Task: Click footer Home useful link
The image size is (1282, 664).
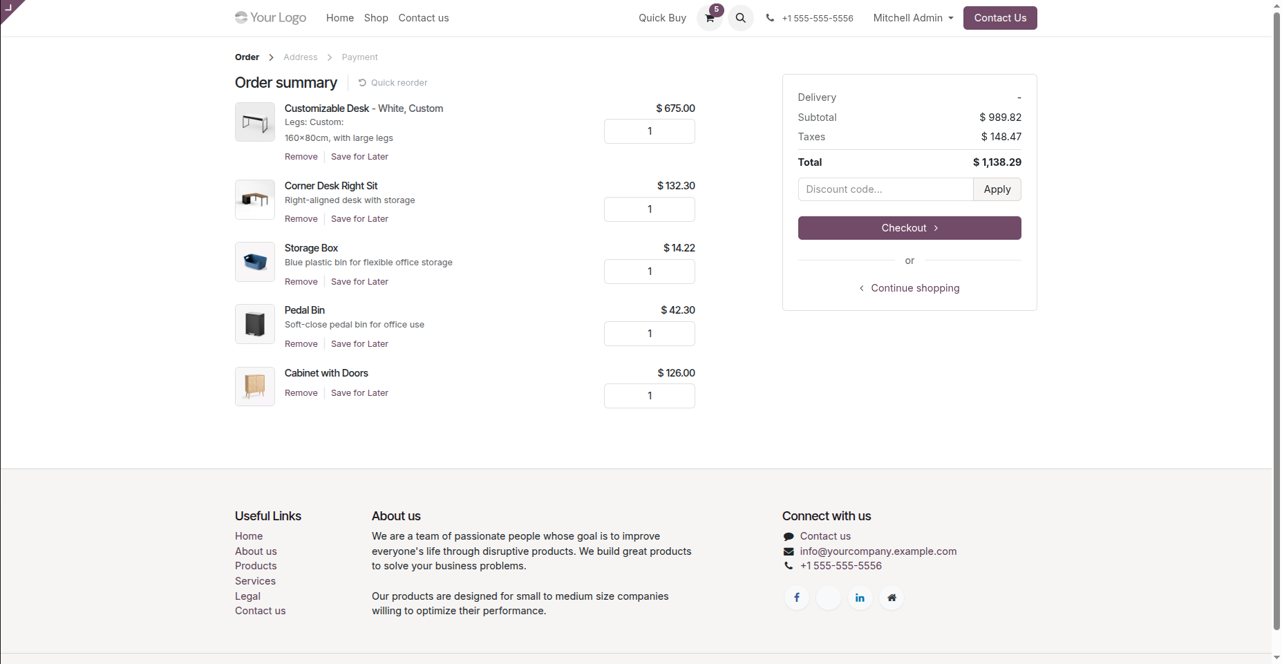Action: click(x=249, y=536)
